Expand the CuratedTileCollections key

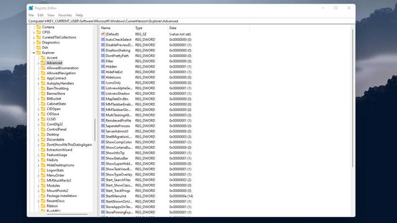point(34,37)
